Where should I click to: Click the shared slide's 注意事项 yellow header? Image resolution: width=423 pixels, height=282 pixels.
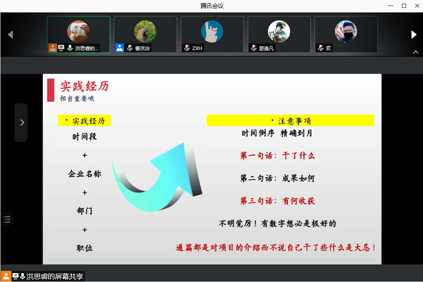[291, 121]
